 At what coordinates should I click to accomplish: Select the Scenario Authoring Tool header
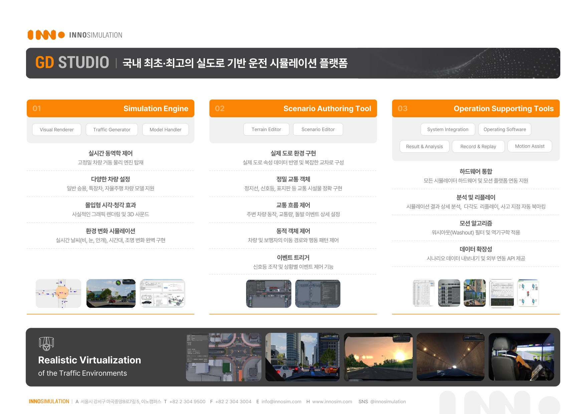[293, 109]
